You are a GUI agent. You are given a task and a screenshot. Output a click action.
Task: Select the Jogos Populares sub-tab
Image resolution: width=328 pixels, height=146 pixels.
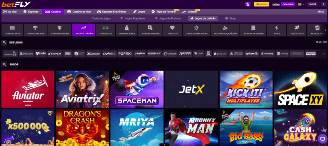pos(133,18)
